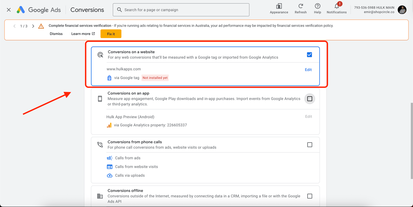This screenshot has height=207, width=413.
Task: Enable Conversions from phone calls checkbox
Action: tap(310, 145)
